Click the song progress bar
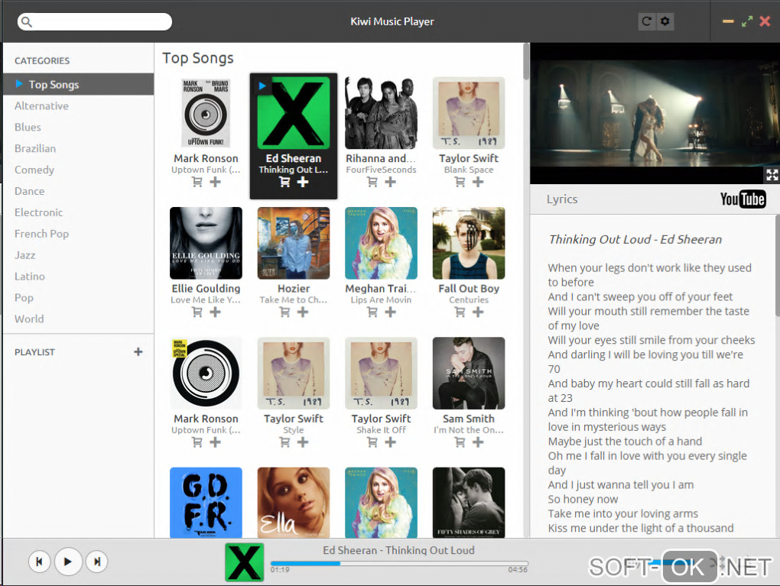Viewport: 780px width, 586px height. click(399, 564)
